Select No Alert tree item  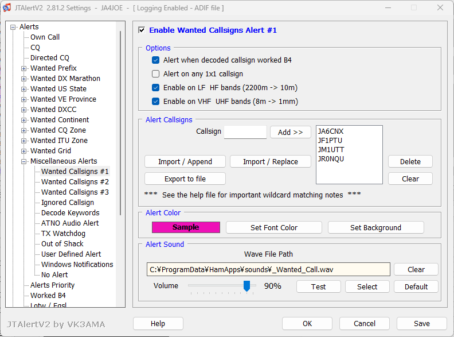(54, 274)
